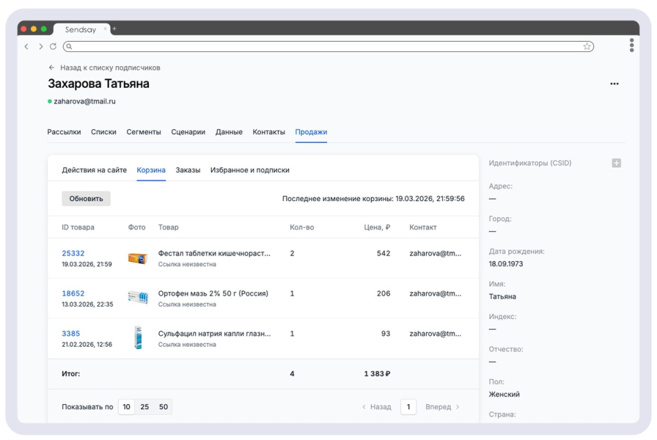The height and width of the screenshot is (440, 657).
Task: Switch to the Контакты tab
Action: (x=269, y=132)
